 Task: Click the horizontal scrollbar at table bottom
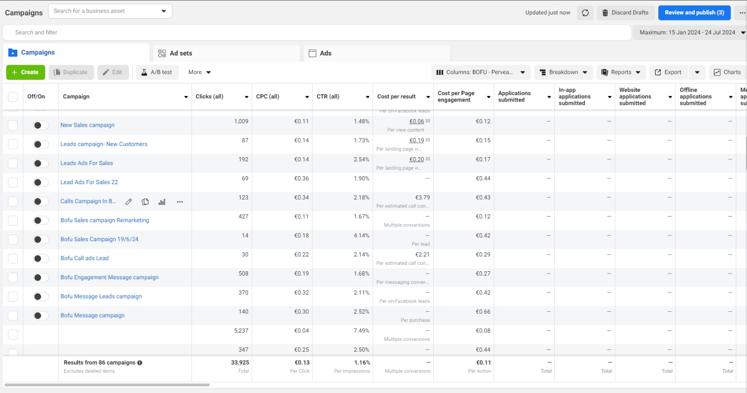107,385
